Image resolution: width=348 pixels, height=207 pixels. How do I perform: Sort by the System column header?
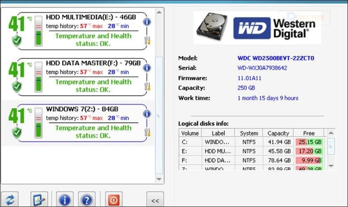click(x=249, y=133)
